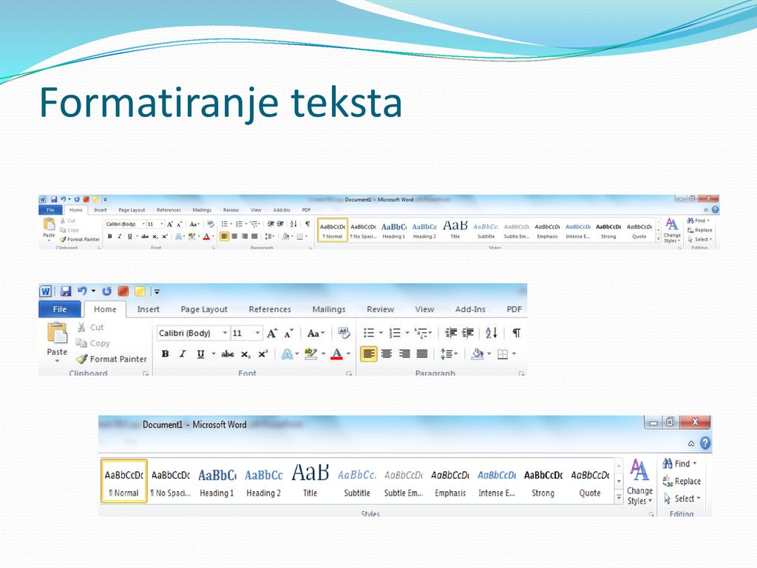This screenshot has height=568, width=757.
Task: Open the File tab in the enlarged ribbon
Action: [60, 309]
